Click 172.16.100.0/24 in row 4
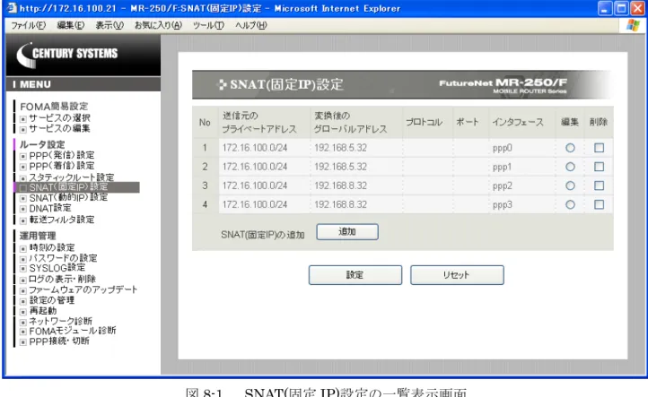The height and width of the screenshot is (397, 648). [255, 204]
